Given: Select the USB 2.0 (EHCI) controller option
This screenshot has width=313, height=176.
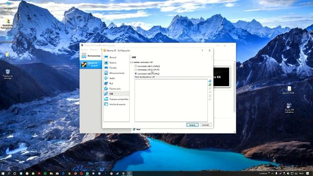Looking at the screenshot, I should click(136, 70).
